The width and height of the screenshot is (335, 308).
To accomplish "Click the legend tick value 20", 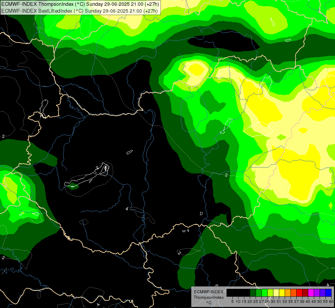I will coord(250,301).
